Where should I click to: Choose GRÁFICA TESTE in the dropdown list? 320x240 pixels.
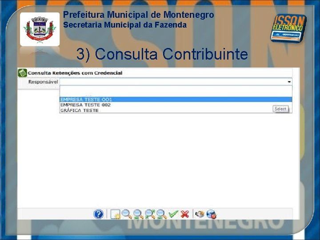[176, 110]
